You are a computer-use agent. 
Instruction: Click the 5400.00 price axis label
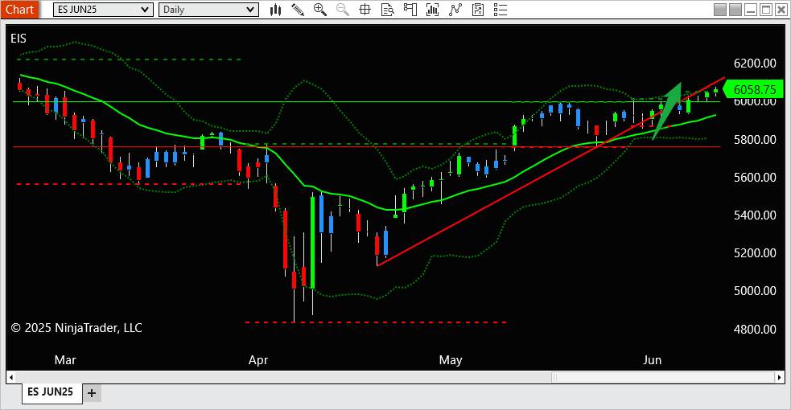755,215
